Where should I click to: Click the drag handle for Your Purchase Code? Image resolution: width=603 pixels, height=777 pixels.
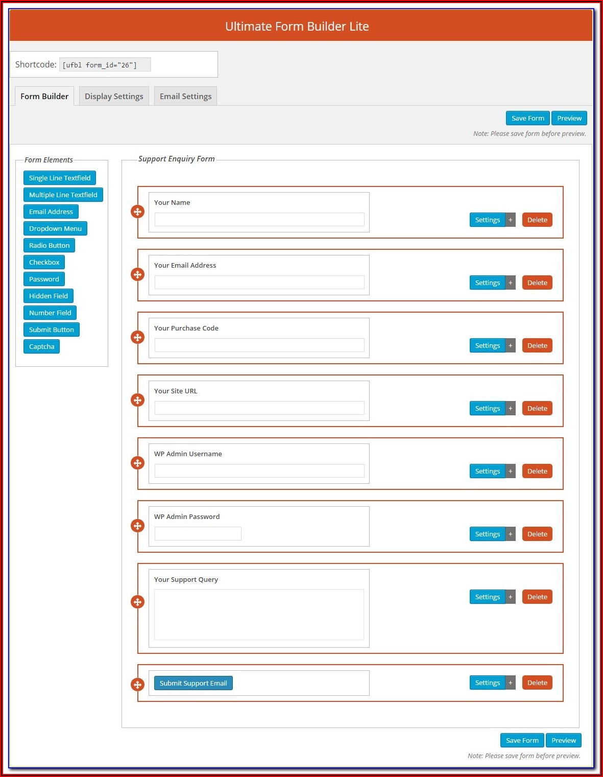point(137,337)
